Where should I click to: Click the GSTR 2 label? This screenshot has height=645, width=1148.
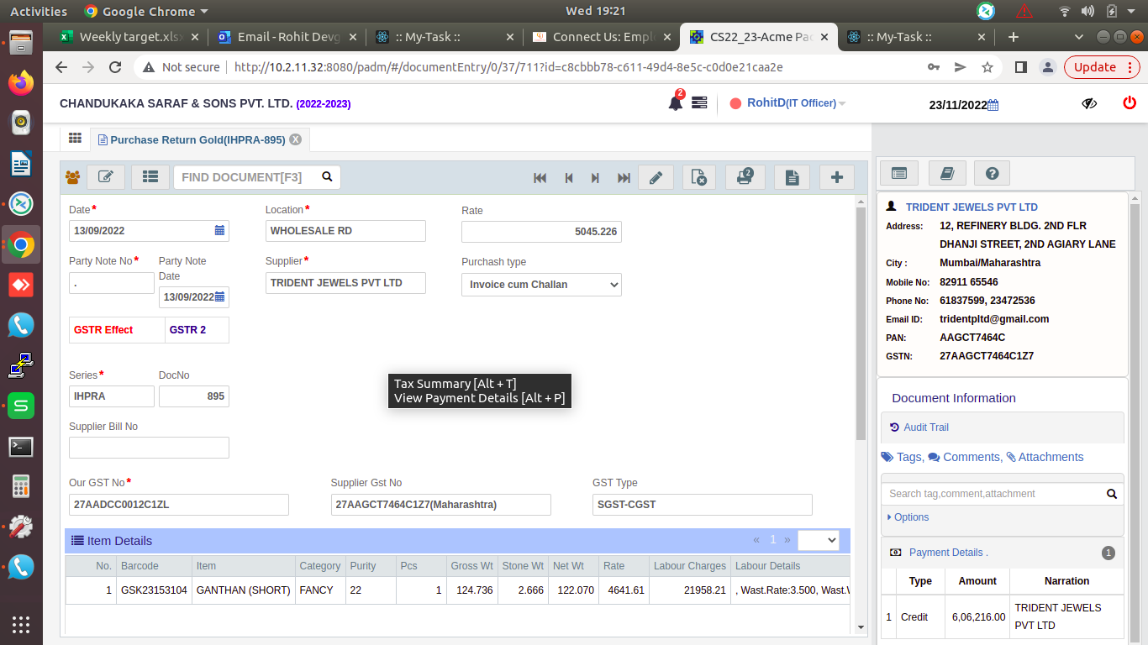click(187, 330)
